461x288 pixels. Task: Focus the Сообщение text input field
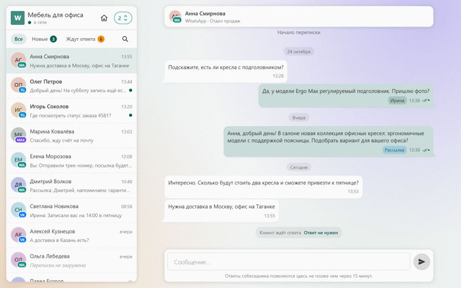289,261
